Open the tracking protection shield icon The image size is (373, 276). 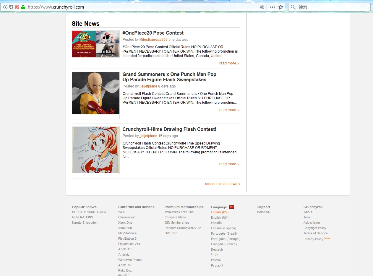(12, 7)
